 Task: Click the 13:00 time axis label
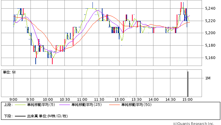pyautogui.click(x=120, y=99)
